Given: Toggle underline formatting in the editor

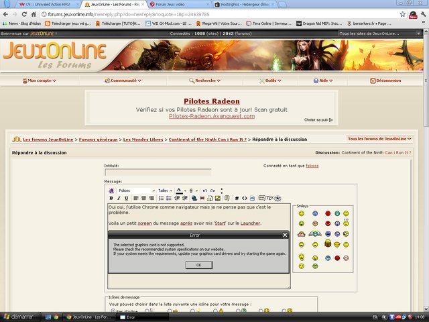Looking at the screenshot, I should [x=127, y=198].
